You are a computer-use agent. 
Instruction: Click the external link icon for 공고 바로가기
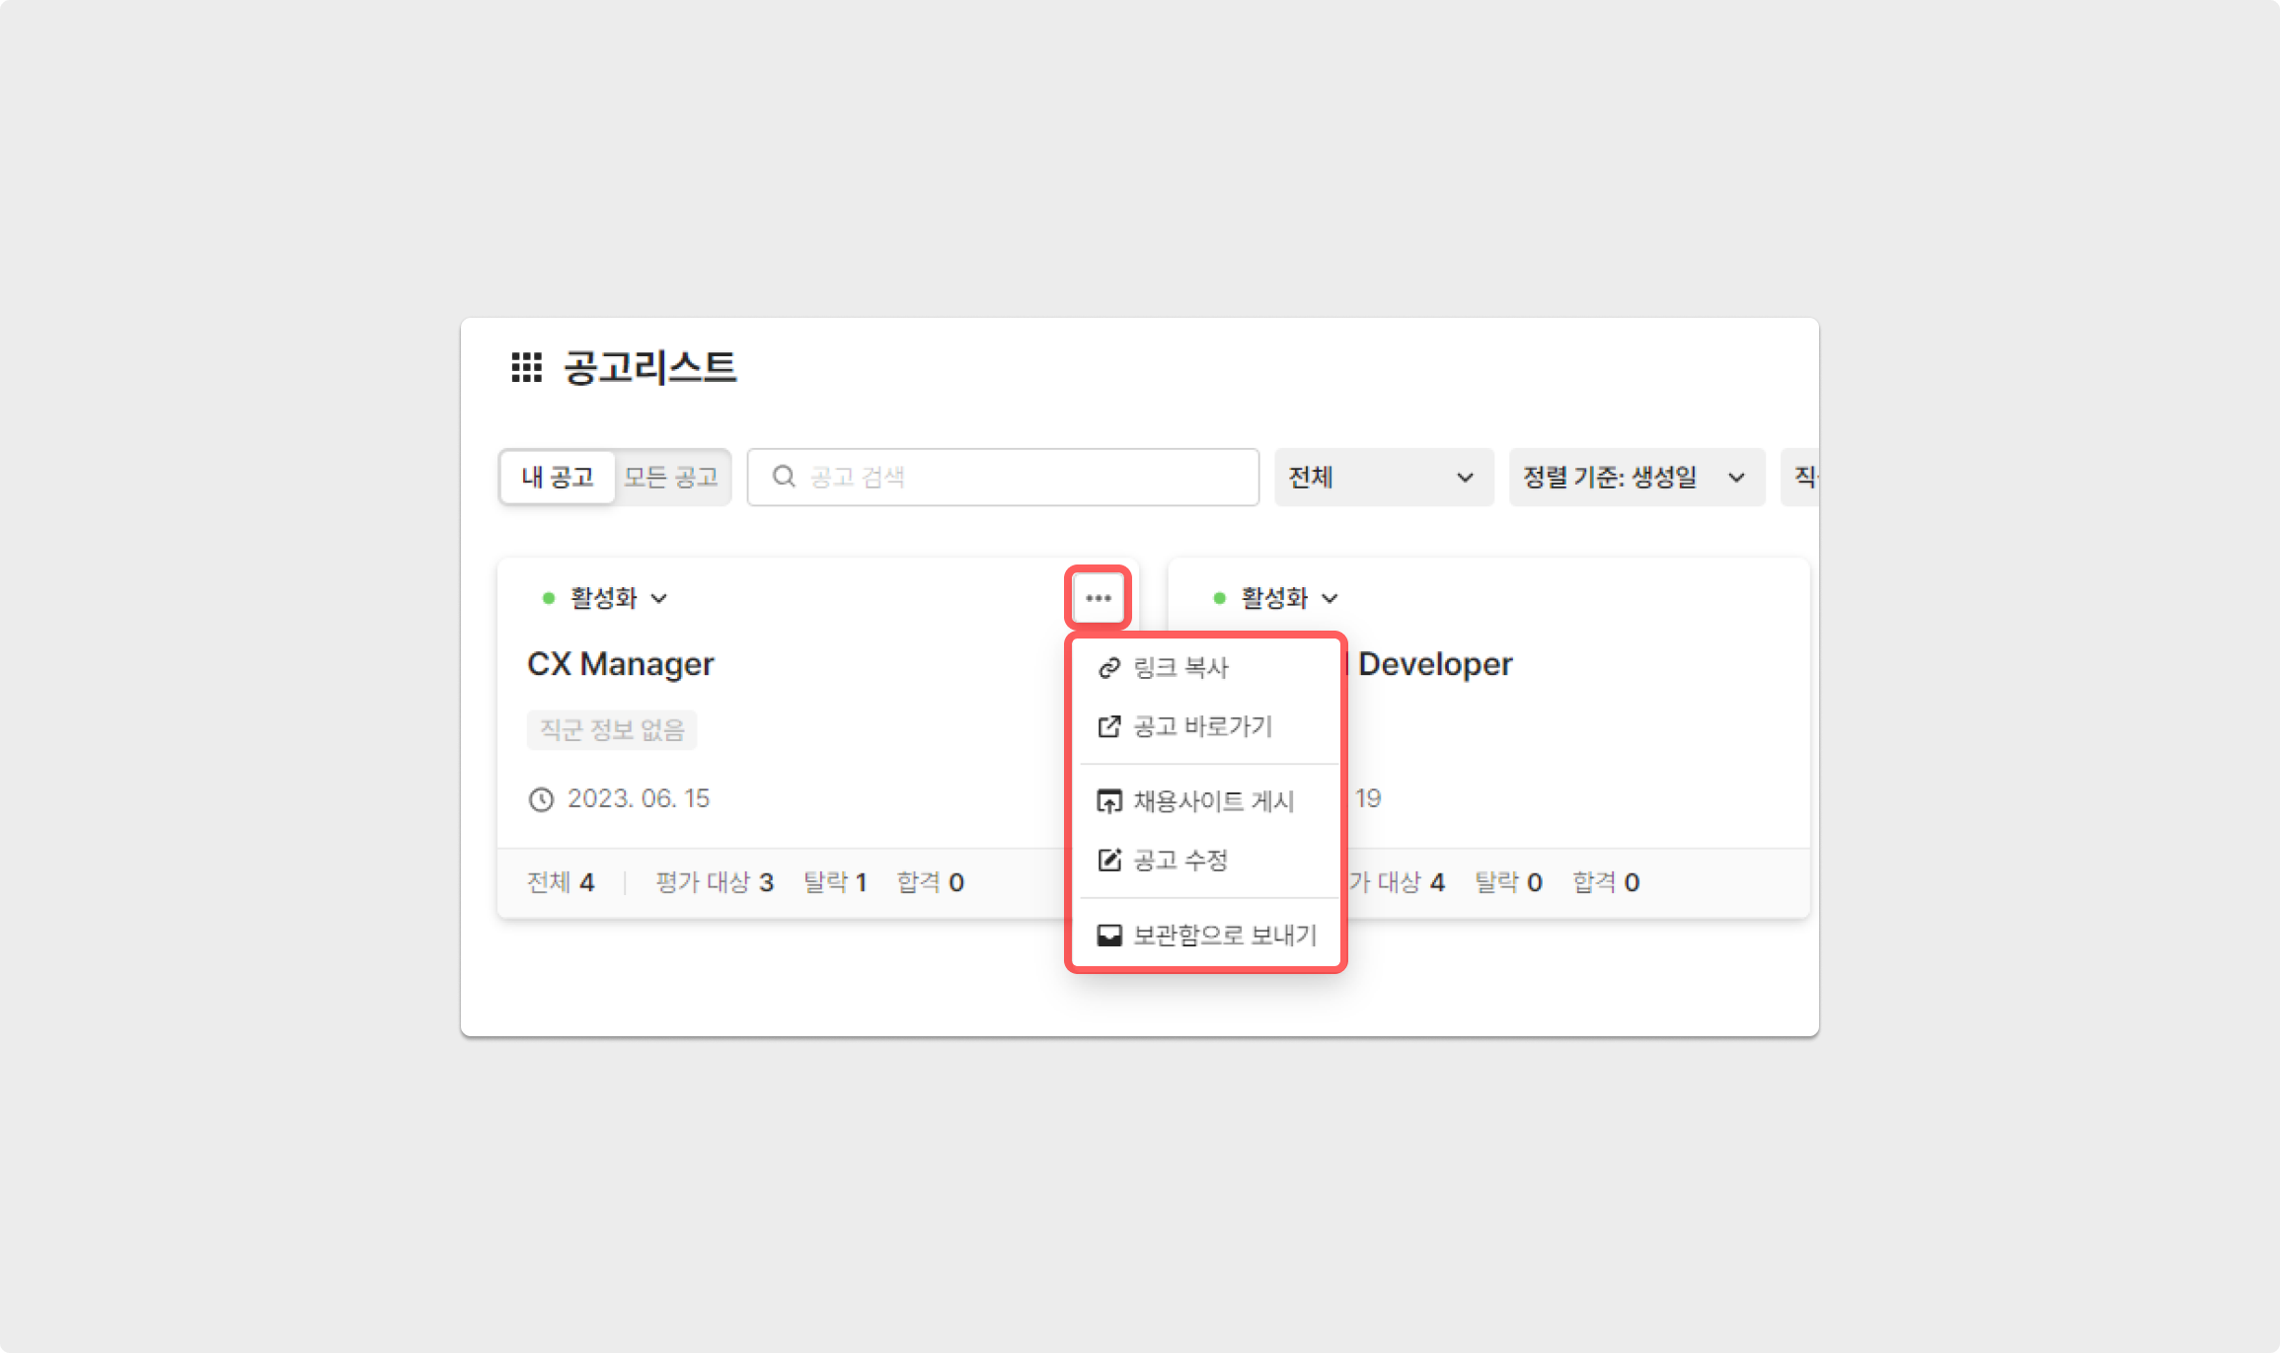click(x=1109, y=727)
